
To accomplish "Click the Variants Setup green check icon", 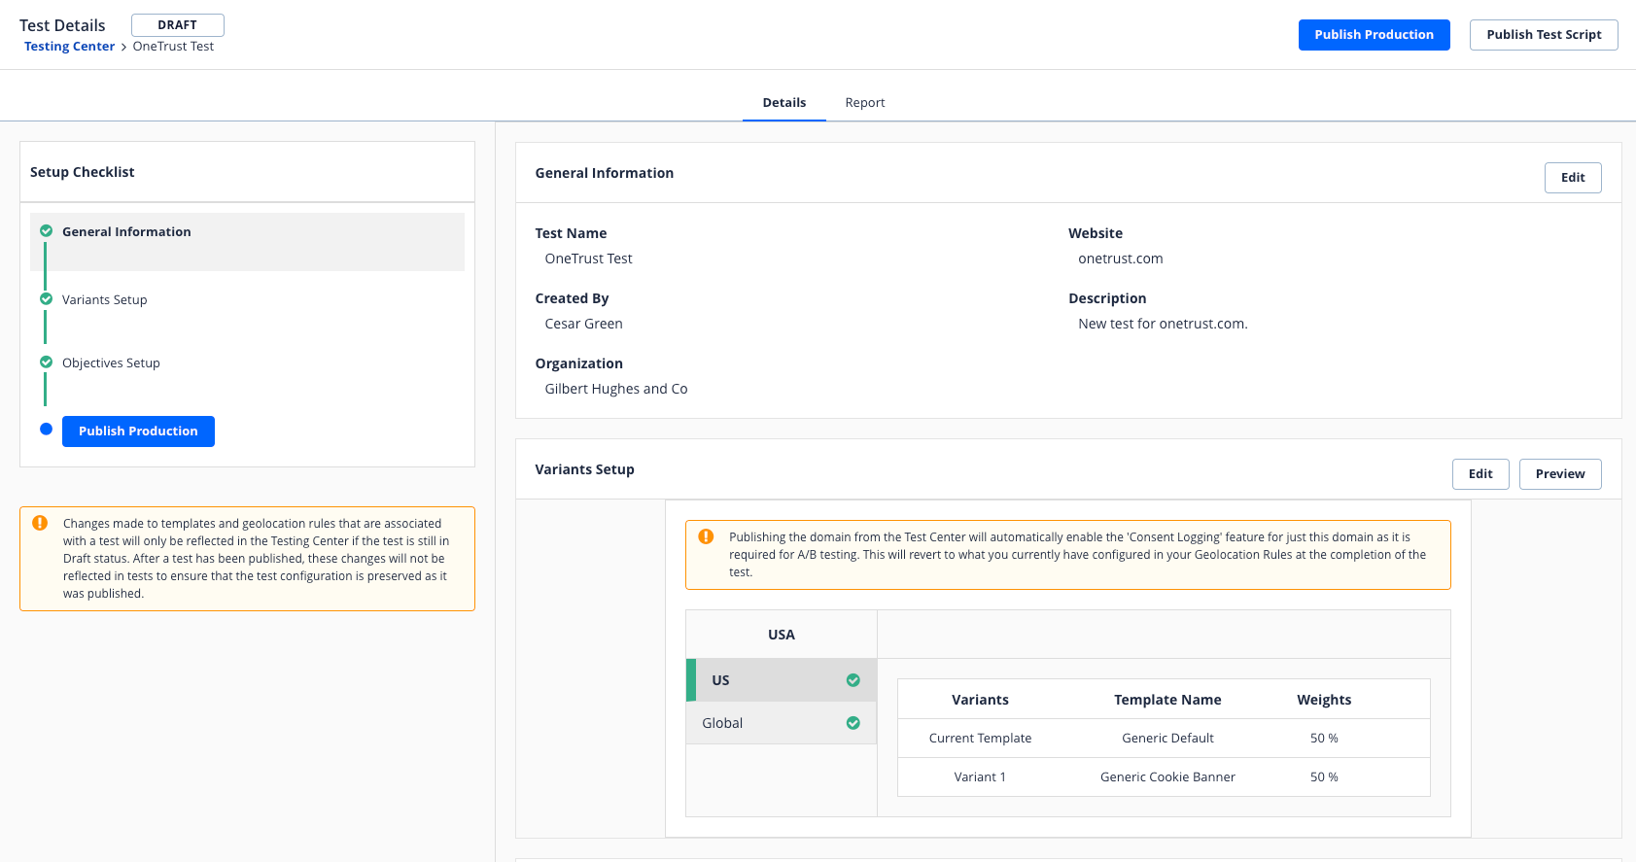I will pos(46,299).
